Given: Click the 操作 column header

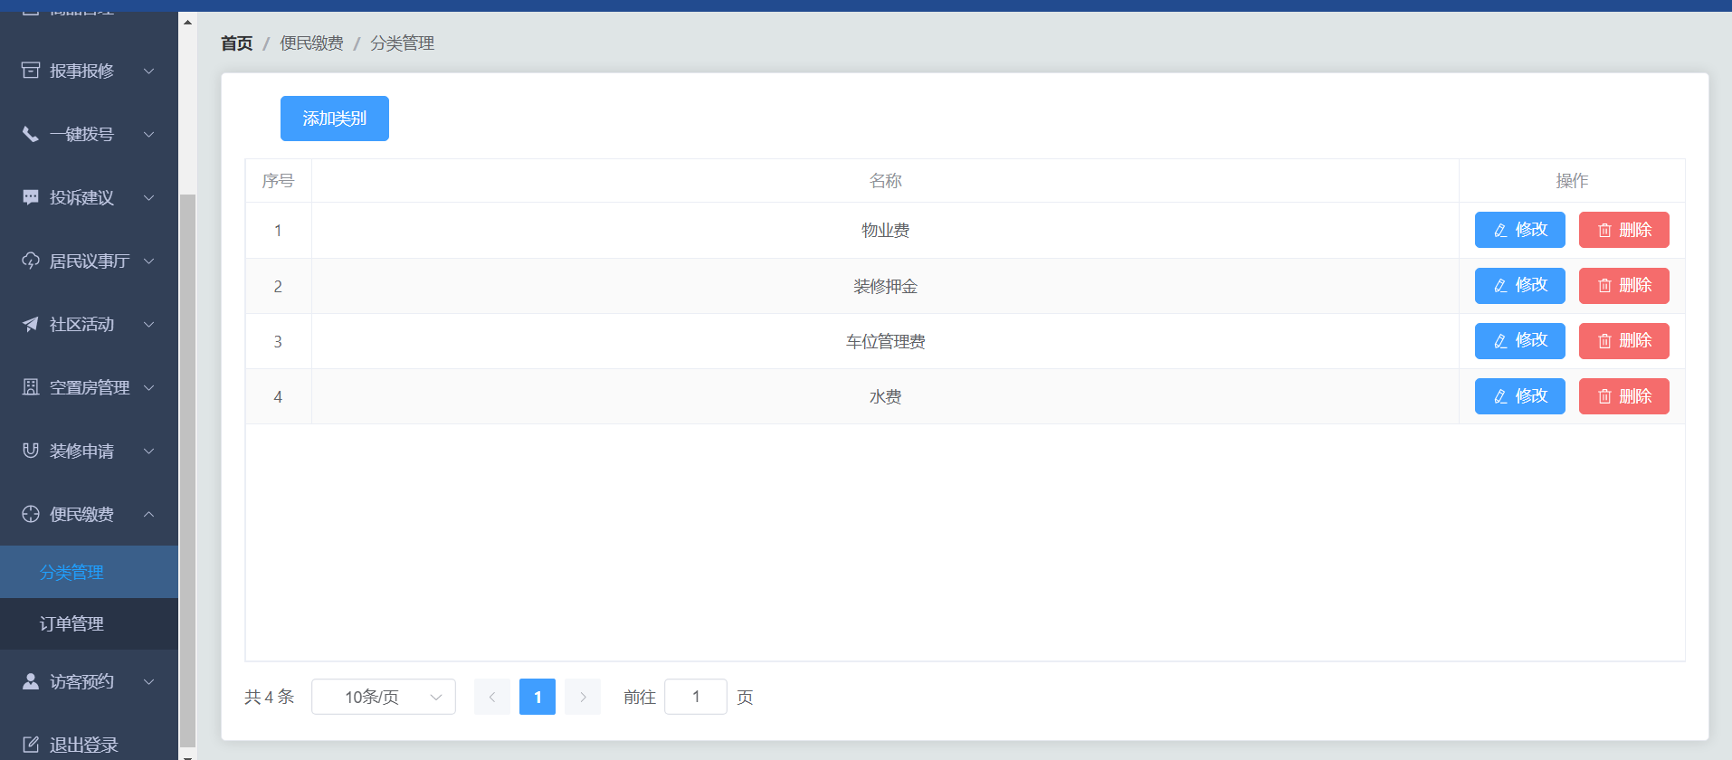Looking at the screenshot, I should tap(1572, 181).
